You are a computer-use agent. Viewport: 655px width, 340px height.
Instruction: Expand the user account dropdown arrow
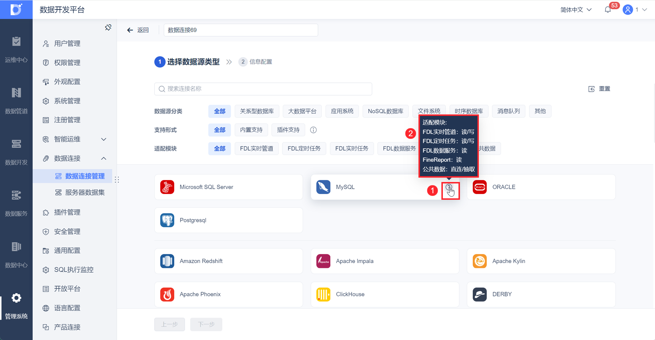(x=644, y=10)
